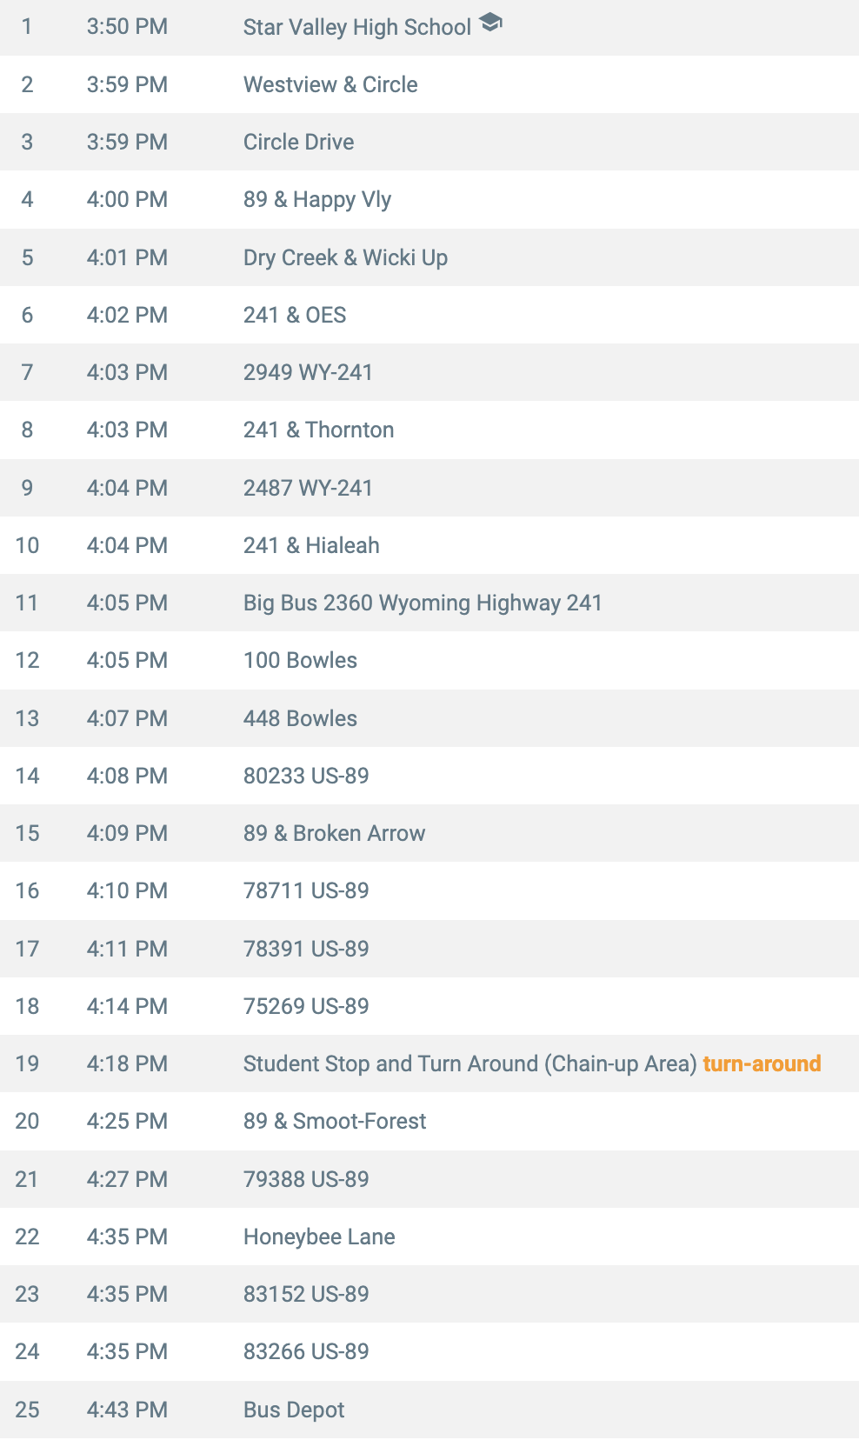Open the Westview & Circle stop
This screenshot has width=859, height=1440.
click(330, 84)
